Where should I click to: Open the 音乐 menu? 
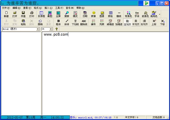click(x=70, y=8)
